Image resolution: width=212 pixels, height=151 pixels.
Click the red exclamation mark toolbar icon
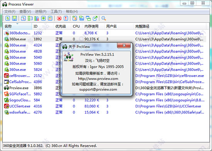point(66,18)
